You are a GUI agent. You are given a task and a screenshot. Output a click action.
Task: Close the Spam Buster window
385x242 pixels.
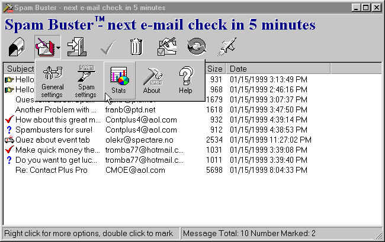[x=376, y=8]
